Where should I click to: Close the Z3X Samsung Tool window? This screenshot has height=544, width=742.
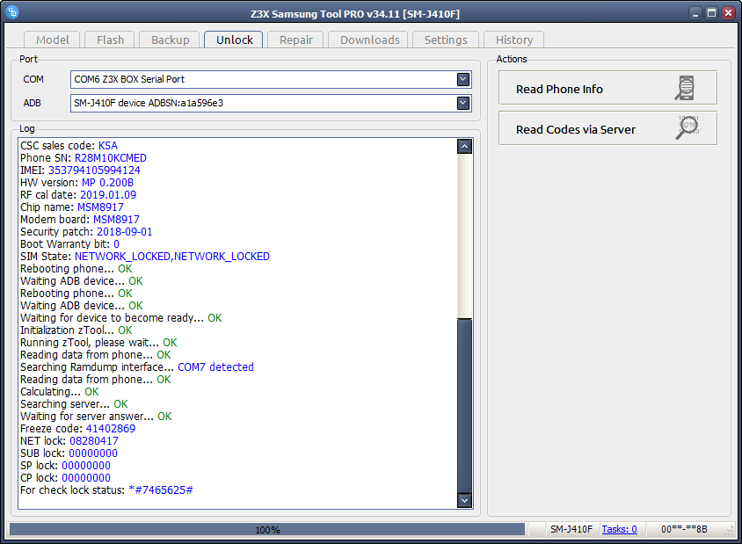[x=728, y=13]
